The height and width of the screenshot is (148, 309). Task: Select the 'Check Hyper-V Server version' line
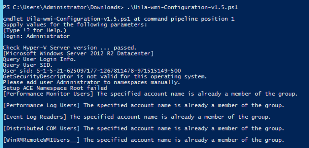pyautogui.click(x=70, y=48)
